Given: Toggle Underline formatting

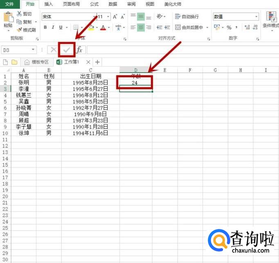Looking at the screenshot, I should pyautogui.click(x=61, y=27).
